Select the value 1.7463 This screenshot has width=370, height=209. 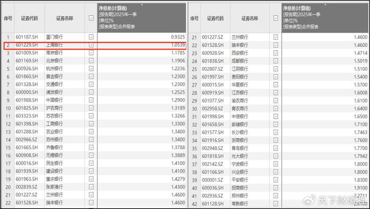pyautogui.click(x=360, y=132)
